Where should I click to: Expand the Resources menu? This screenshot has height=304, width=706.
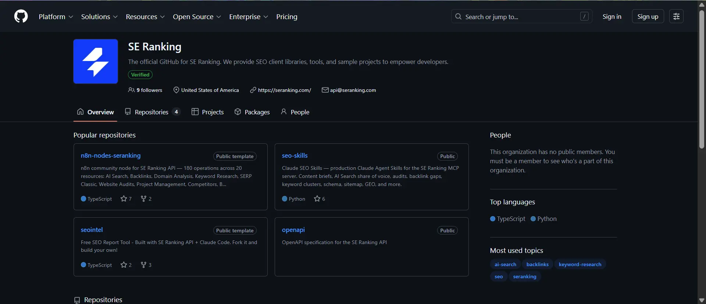tap(145, 17)
